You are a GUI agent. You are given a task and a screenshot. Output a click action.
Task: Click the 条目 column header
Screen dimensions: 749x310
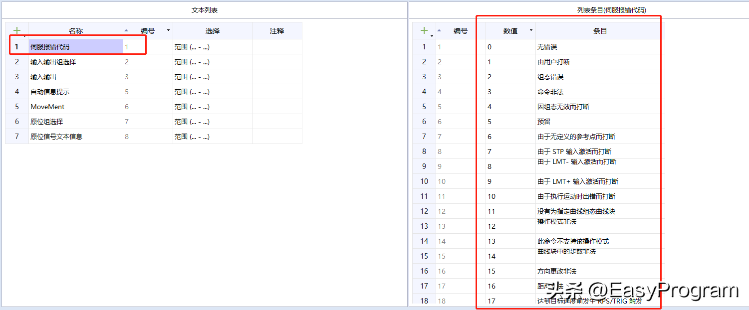pyautogui.click(x=600, y=31)
